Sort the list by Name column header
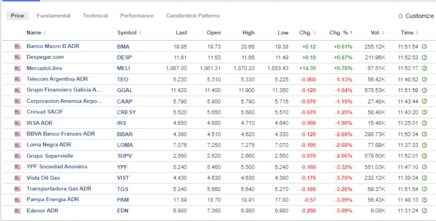This screenshot has width=436, height=221. click(x=34, y=33)
